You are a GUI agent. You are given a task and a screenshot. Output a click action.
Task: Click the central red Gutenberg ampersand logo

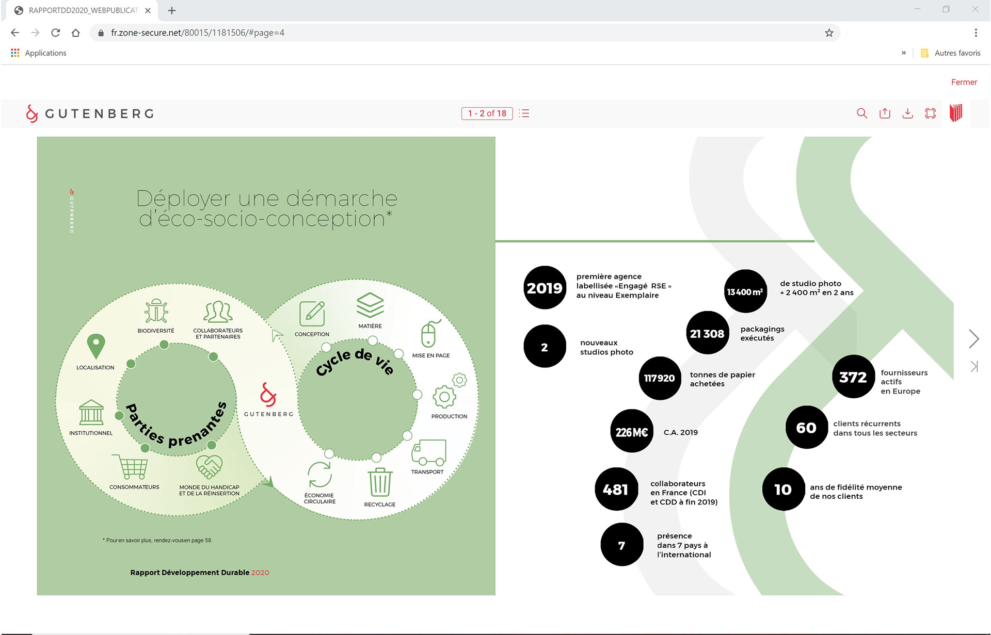coord(268,395)
